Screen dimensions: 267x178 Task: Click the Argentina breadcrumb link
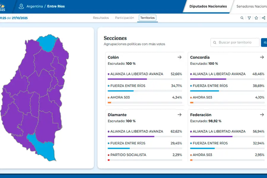coord(34,6)
